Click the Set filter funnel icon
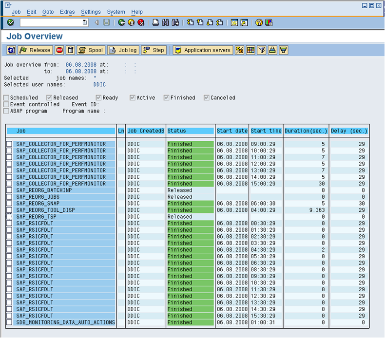Image resolution: width=385 pixels, height=338 pixels. pyautogui.click(x=262, y=50)
